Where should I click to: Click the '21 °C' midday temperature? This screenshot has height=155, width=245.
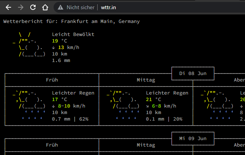click(154, 100)
